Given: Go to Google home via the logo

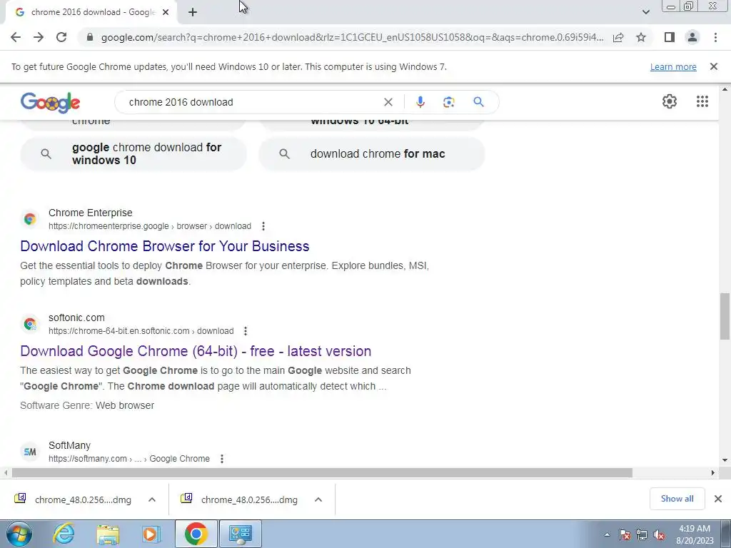Looking at the screenshot, I should click(x=51, y=102).
